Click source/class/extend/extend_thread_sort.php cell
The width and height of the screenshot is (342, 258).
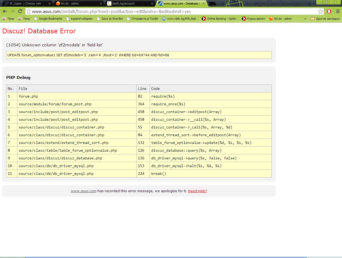click(77, 143)
